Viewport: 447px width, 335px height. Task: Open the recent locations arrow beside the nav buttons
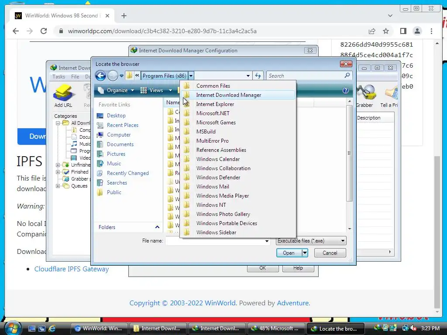[x=121, y=76]
